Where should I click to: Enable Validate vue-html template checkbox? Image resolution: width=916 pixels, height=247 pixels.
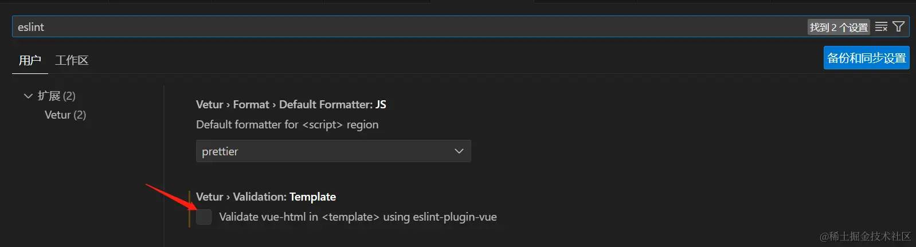click(x=203, y=217)
